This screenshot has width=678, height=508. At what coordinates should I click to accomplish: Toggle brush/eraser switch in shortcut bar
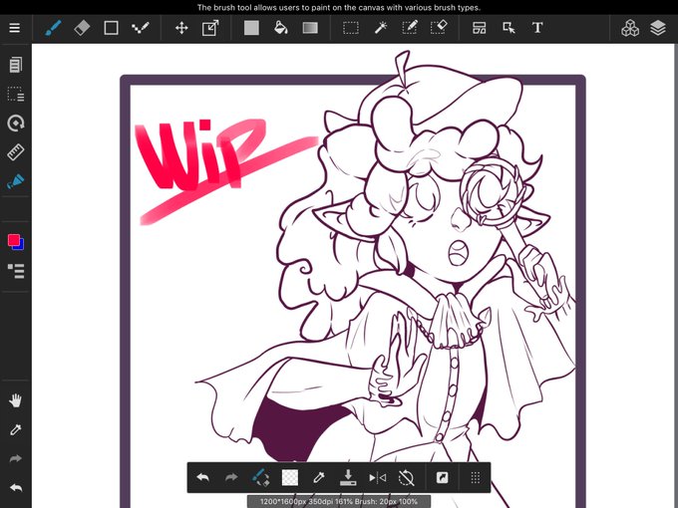(x=260, y=478)
